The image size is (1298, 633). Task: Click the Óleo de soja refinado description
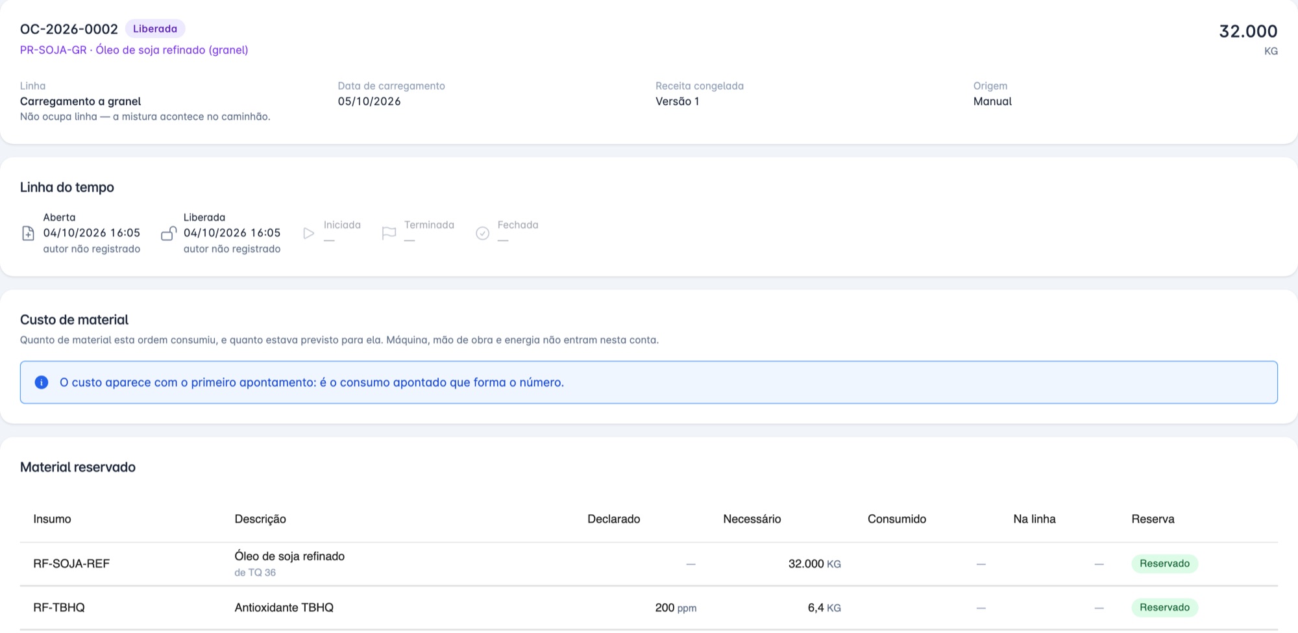point(289,556)
